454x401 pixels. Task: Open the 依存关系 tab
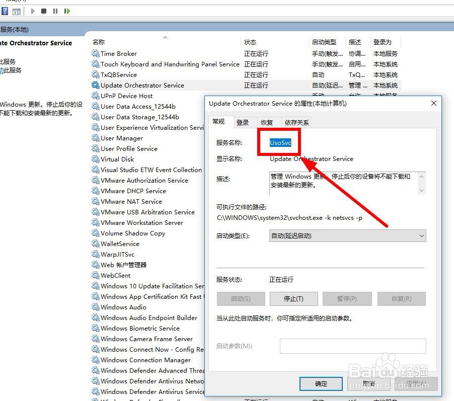297,122
